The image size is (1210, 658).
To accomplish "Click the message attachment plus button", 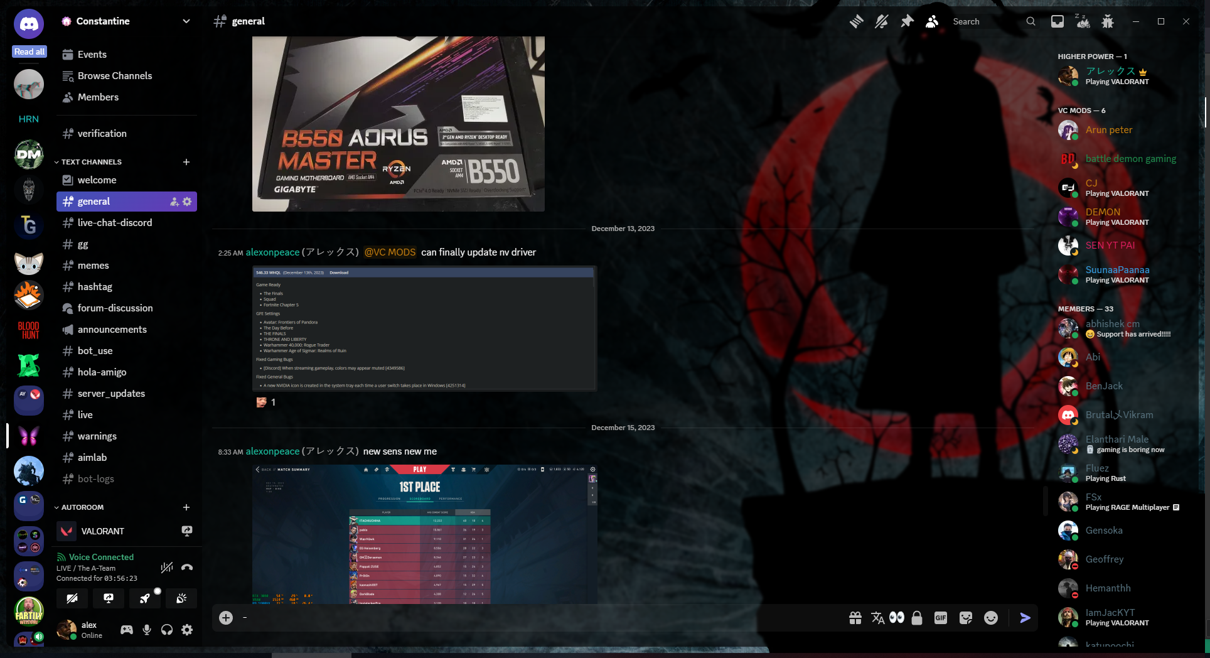I will click(226, 618).
